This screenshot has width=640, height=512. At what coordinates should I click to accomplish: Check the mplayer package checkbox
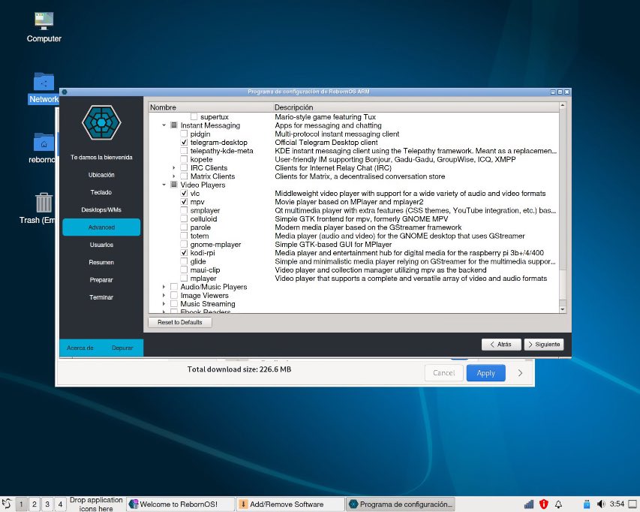coord(184,279)
